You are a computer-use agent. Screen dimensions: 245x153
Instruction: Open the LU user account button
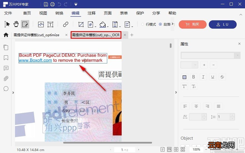pyautogui.click(x=223, y=24)
